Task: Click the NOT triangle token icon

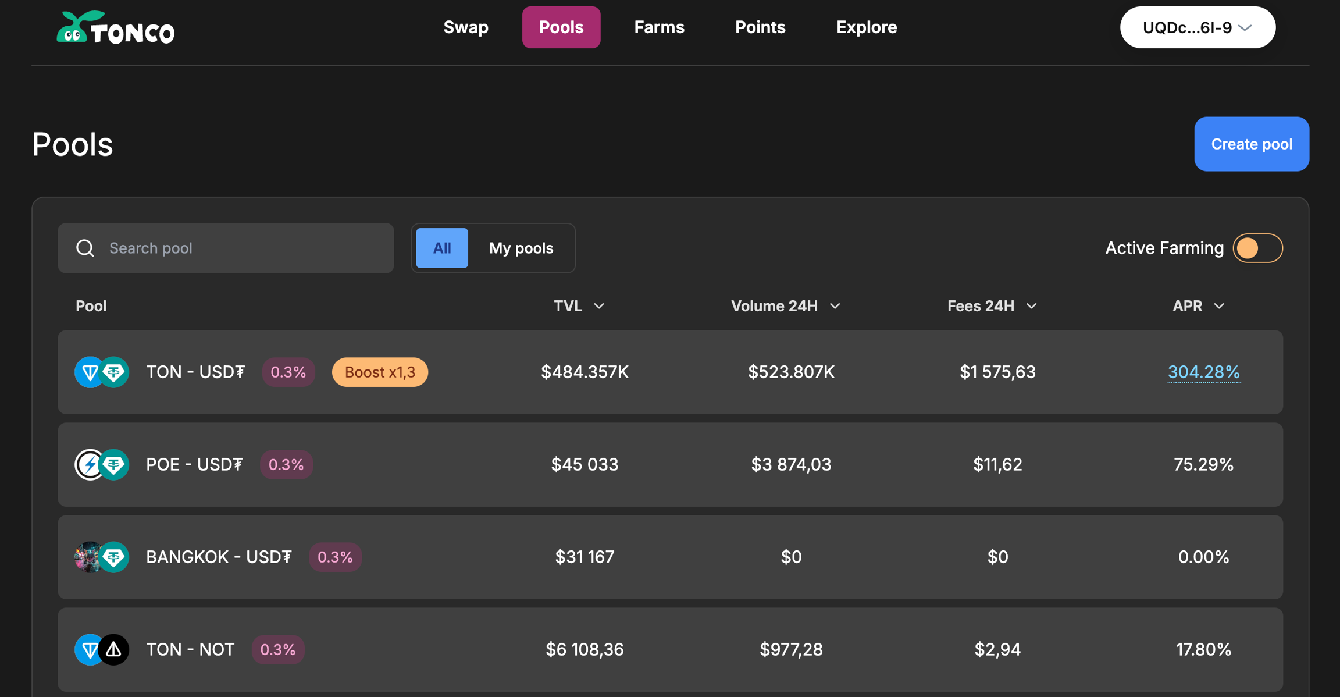Action: click(x=115, y=649)
